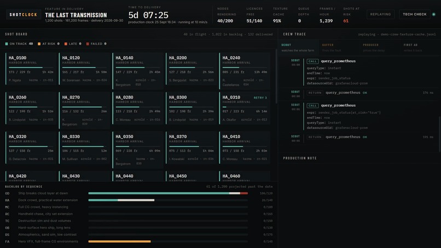The image size is (441, 248).
Task: Click the QUEUE DEPTH value 0
Action: (x=299, y=21)
